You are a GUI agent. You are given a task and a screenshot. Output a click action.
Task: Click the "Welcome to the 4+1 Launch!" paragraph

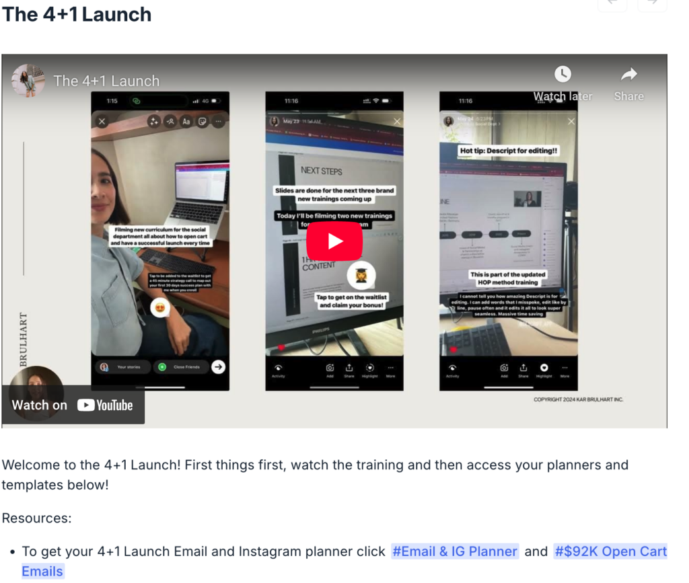(315, 475)
